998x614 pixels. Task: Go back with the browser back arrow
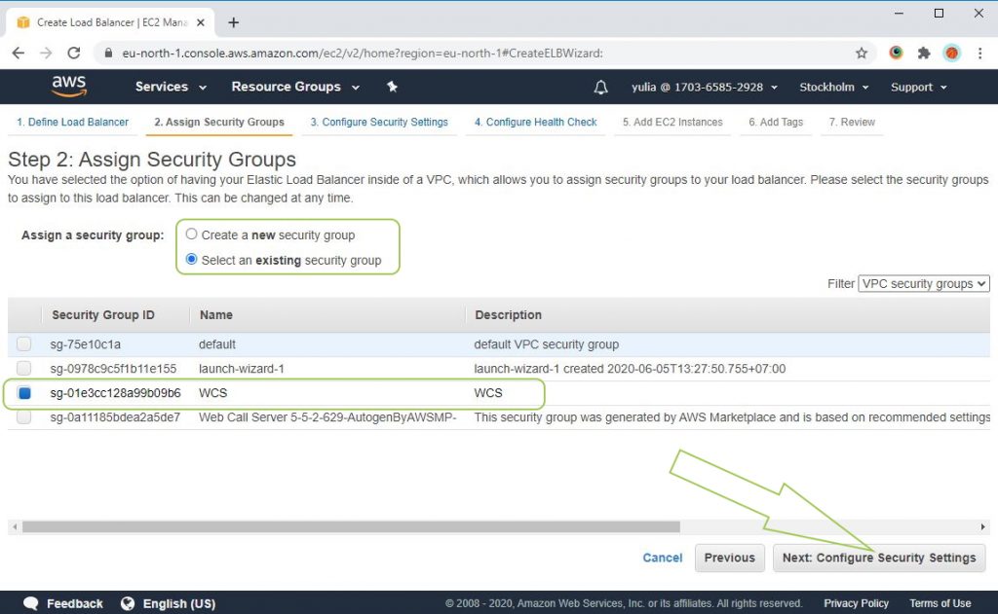pyautogui.click(x=18, y=53)
